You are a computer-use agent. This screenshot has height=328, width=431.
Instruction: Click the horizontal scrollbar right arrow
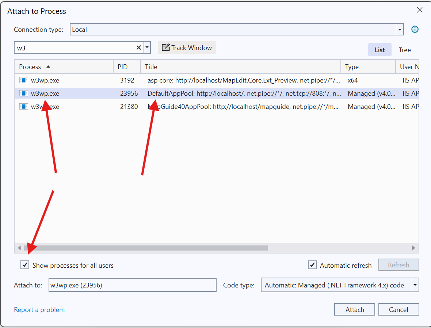(x=413, y=248)
